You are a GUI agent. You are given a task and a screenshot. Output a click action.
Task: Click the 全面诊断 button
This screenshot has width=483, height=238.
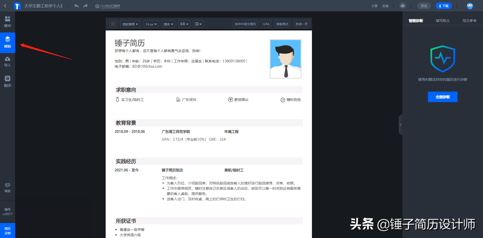442,97
